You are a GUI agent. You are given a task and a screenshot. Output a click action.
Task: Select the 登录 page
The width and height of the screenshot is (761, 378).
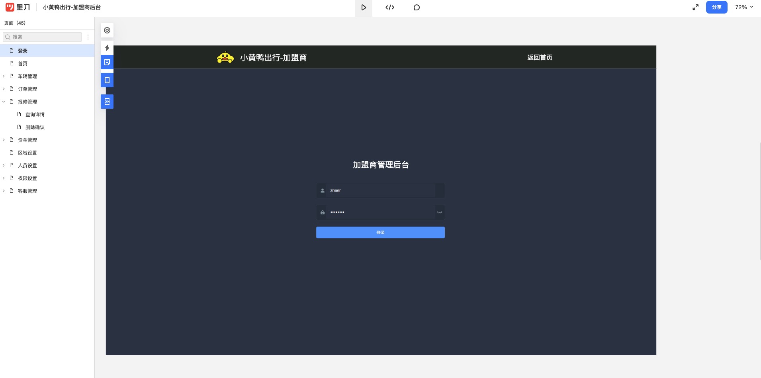(x=47, y=51)
